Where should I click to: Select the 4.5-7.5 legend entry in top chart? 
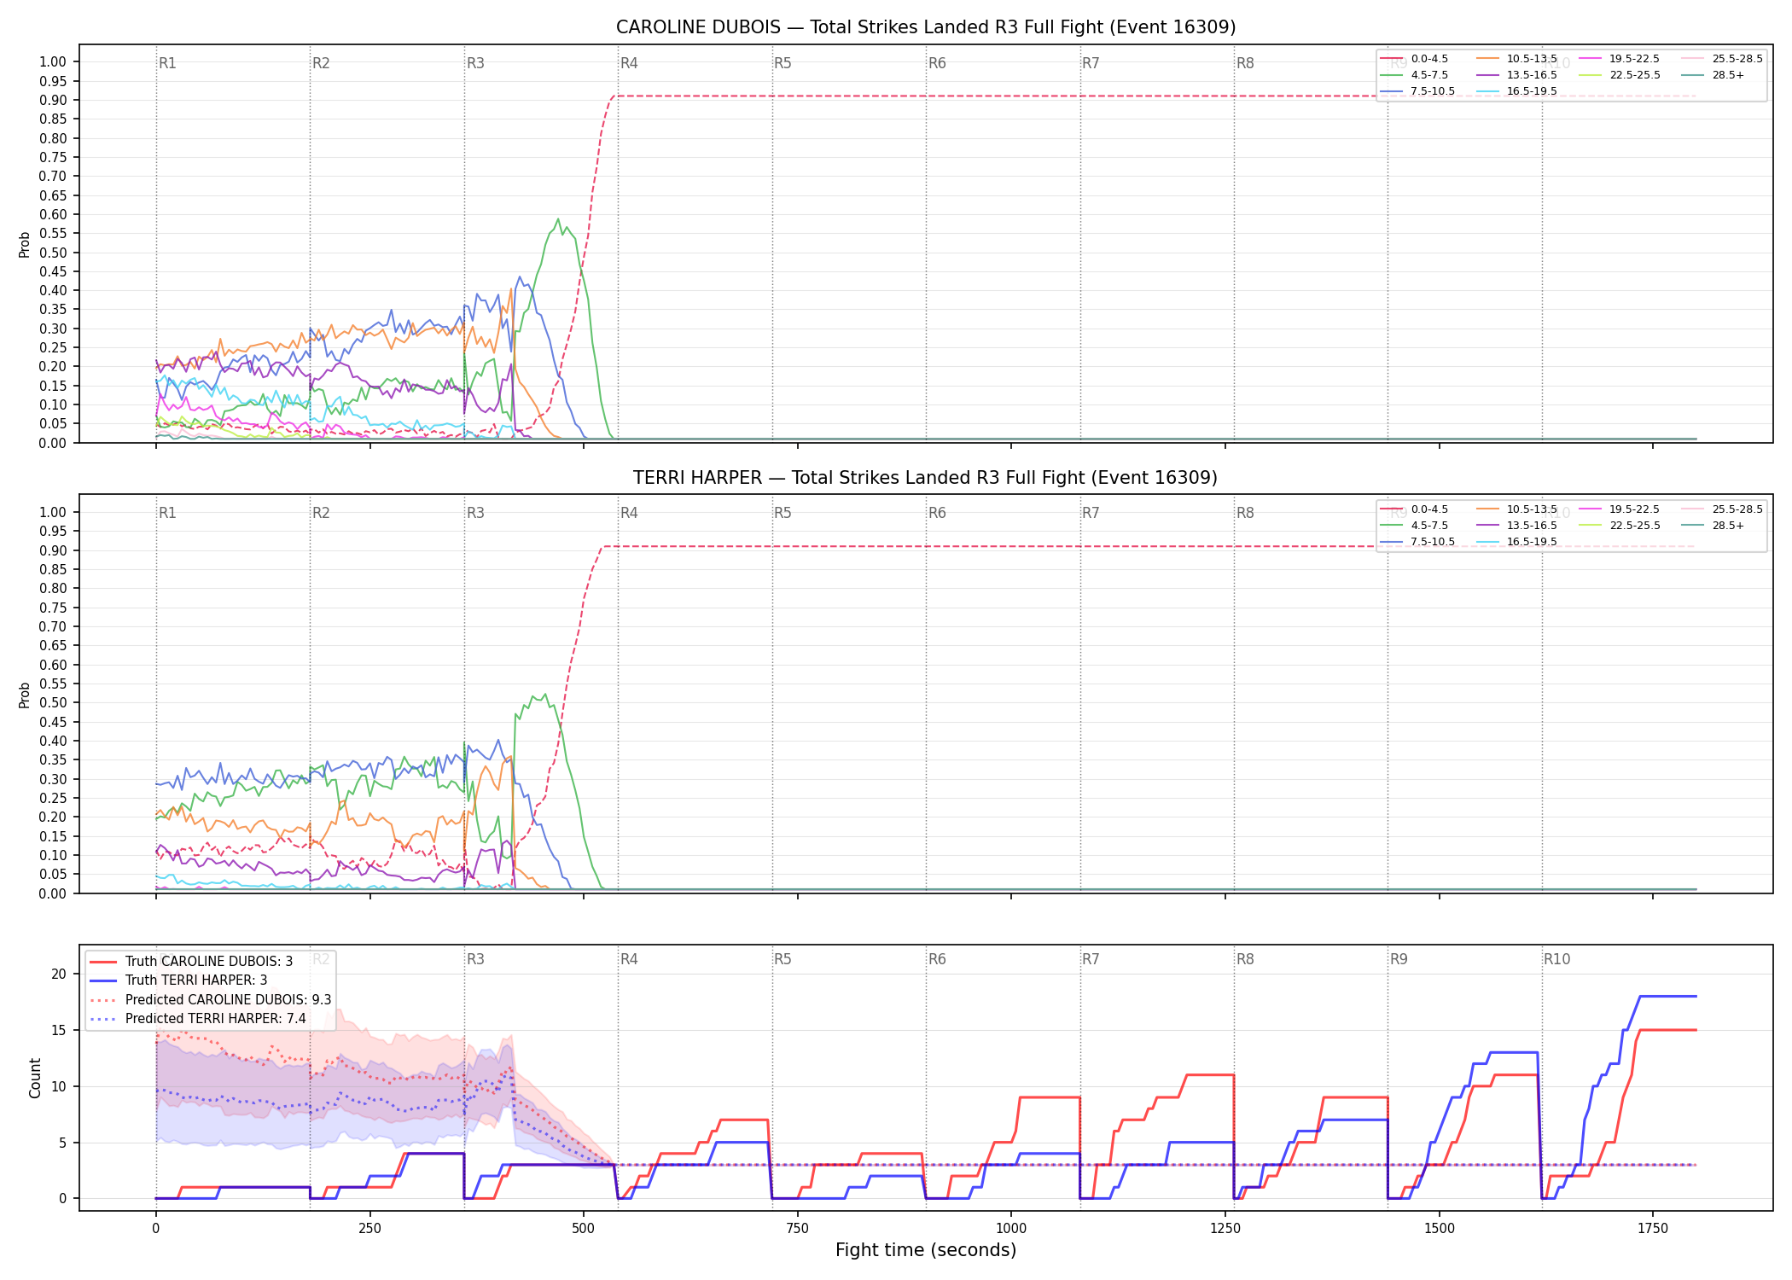click(1415, 75)
